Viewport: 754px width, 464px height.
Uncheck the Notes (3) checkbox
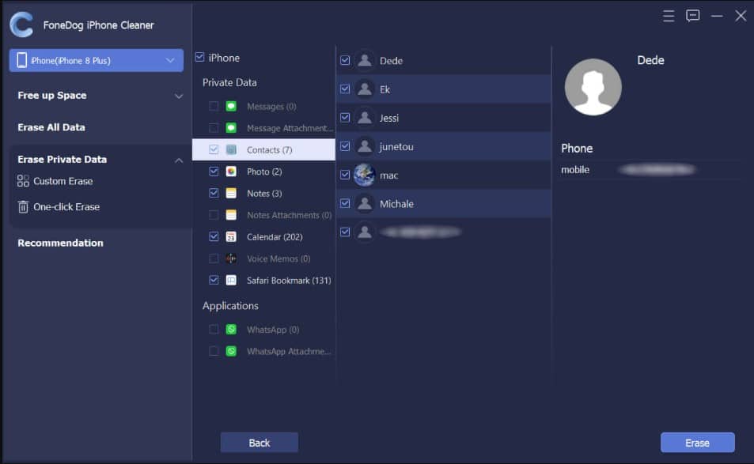[214, 193]
